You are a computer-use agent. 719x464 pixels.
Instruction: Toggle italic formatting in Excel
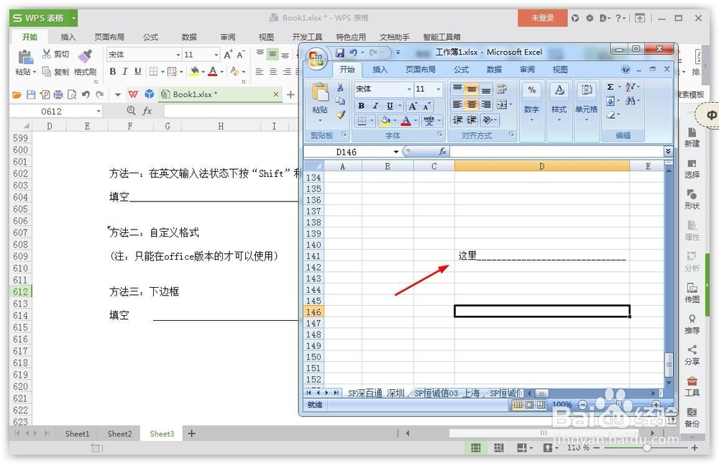[x=375, y=104]
